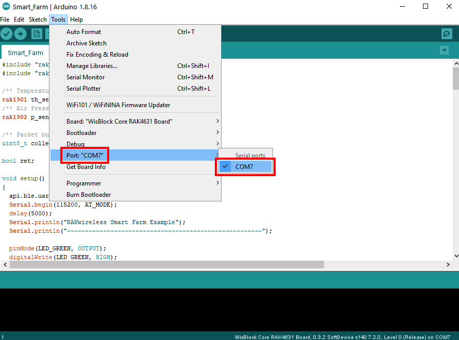Open the Serial Monitor magnifier icon
Viewport: 459px width, 340px height.
[447, 33]
